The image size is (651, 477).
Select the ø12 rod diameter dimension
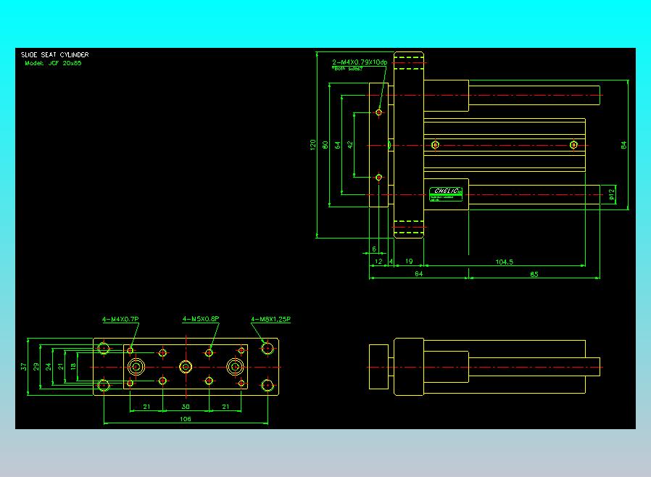(x=611, y=194)
